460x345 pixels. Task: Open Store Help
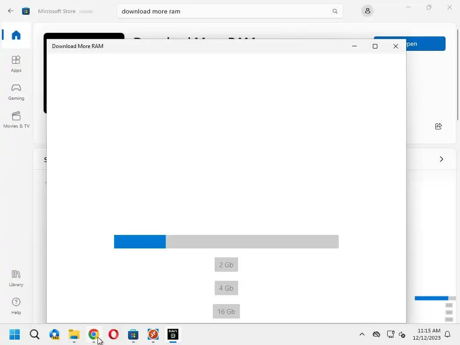16,306
